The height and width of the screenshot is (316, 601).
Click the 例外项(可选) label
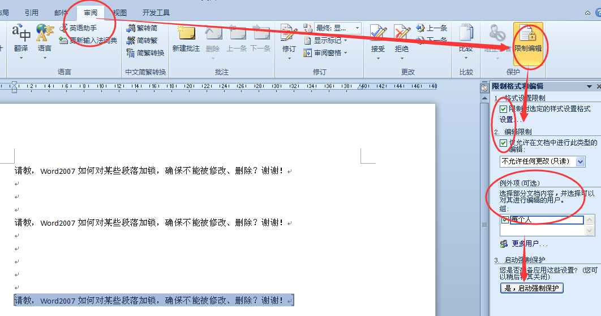tap(520, 183)
